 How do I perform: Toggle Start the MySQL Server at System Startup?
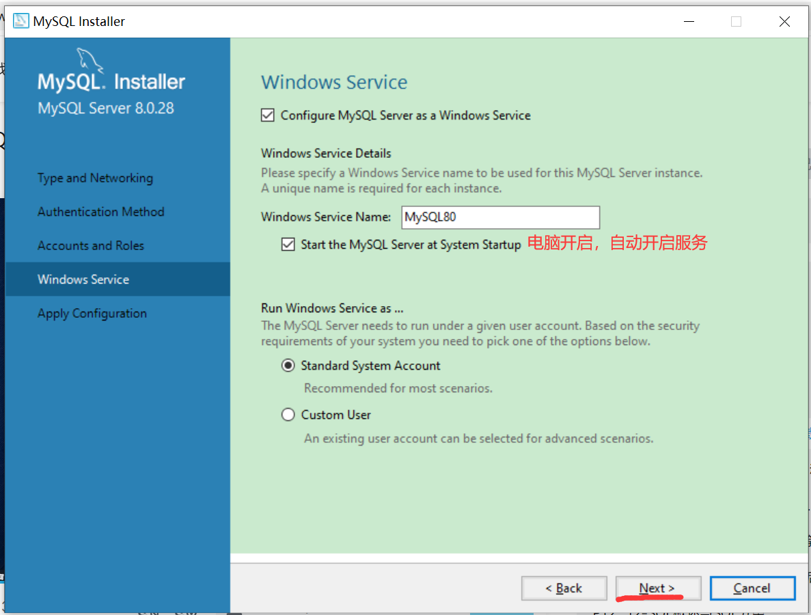(x=288, y=244)
